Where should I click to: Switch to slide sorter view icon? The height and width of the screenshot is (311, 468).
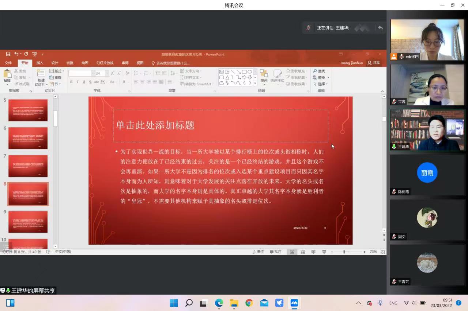point(303,252)
